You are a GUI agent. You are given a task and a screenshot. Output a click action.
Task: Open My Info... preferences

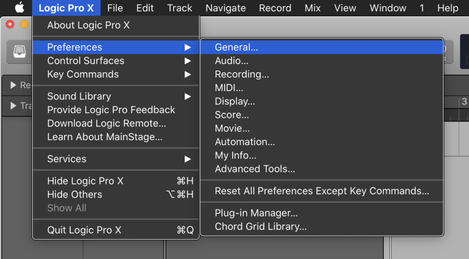322,155
